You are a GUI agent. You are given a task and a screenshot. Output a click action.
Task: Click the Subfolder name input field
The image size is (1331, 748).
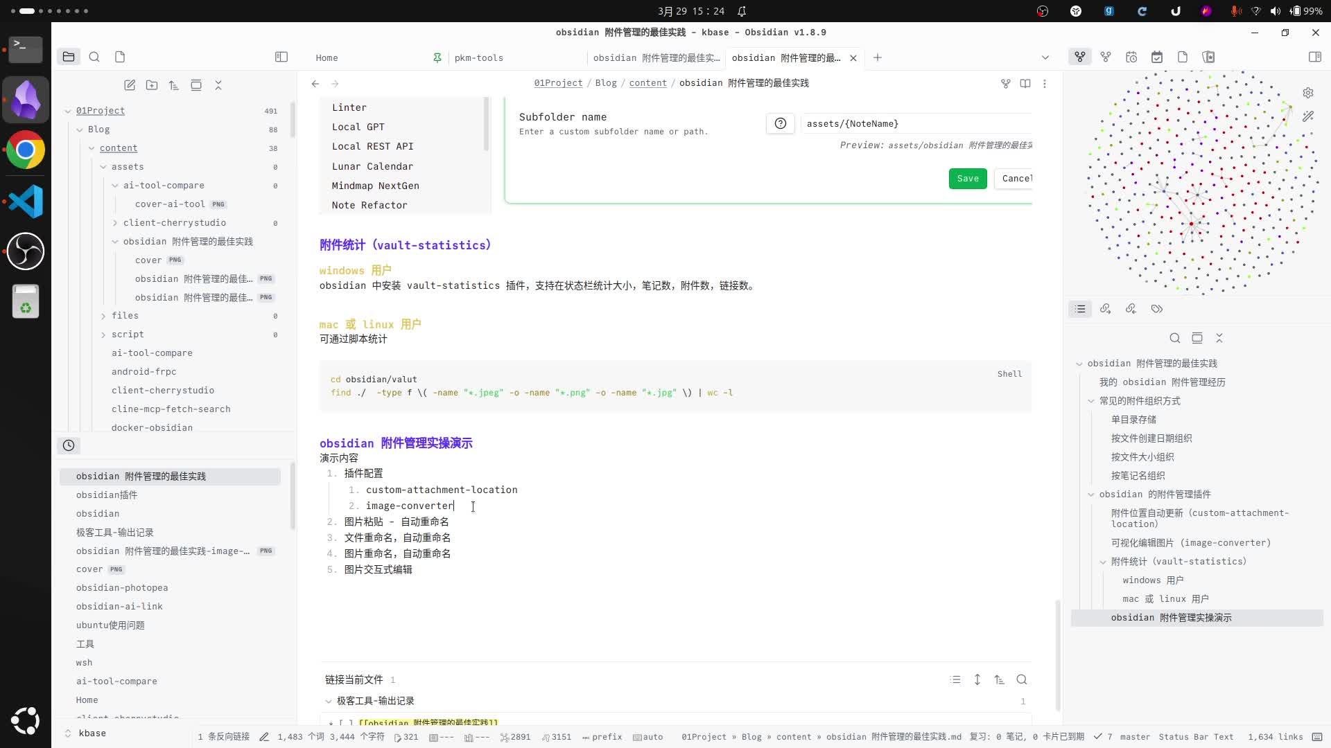(915, 123)
